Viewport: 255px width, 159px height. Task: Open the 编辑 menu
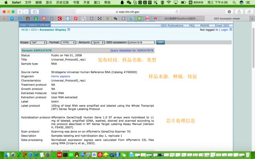[x=38, y=2]
